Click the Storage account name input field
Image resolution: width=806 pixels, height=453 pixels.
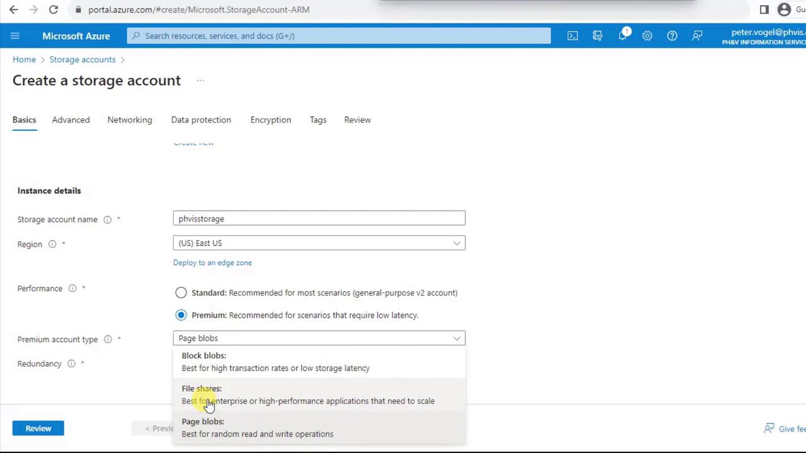point(319,219)
